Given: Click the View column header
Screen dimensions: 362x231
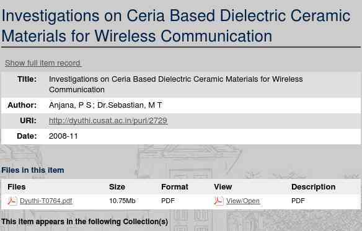Looking at the screenshot, I should click(223, 186).
